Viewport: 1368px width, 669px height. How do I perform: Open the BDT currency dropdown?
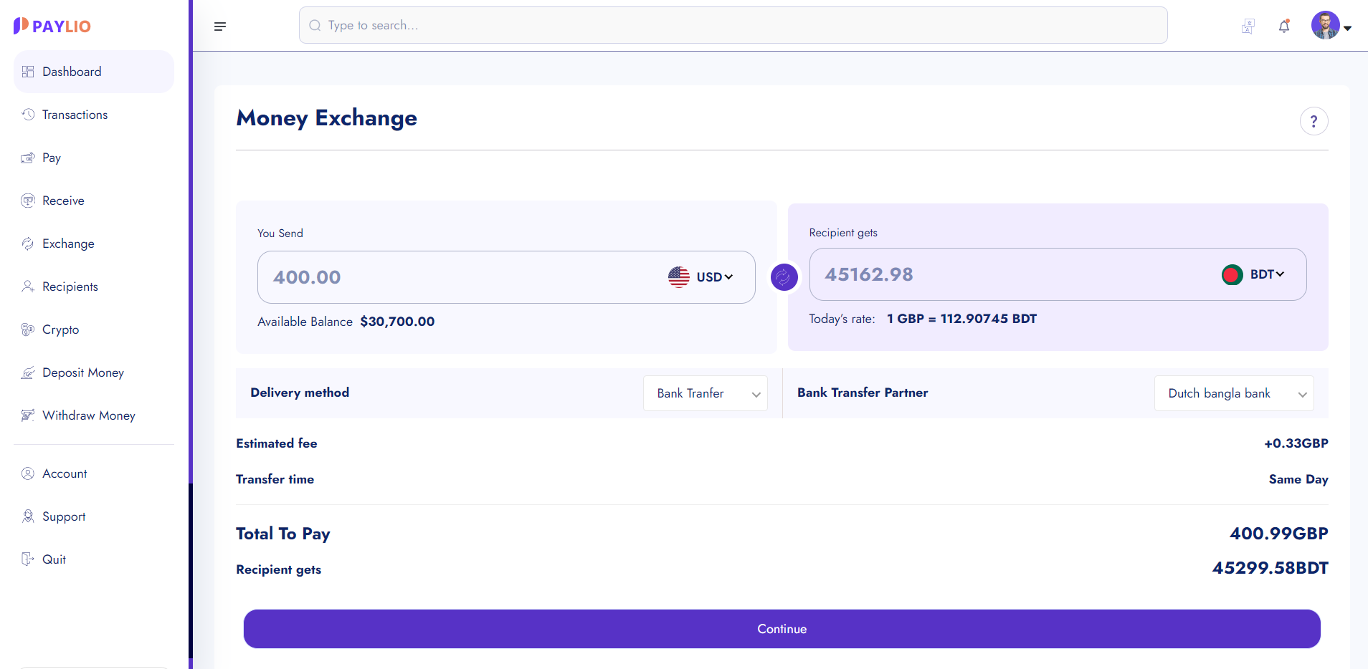[x=1267, y=274]
